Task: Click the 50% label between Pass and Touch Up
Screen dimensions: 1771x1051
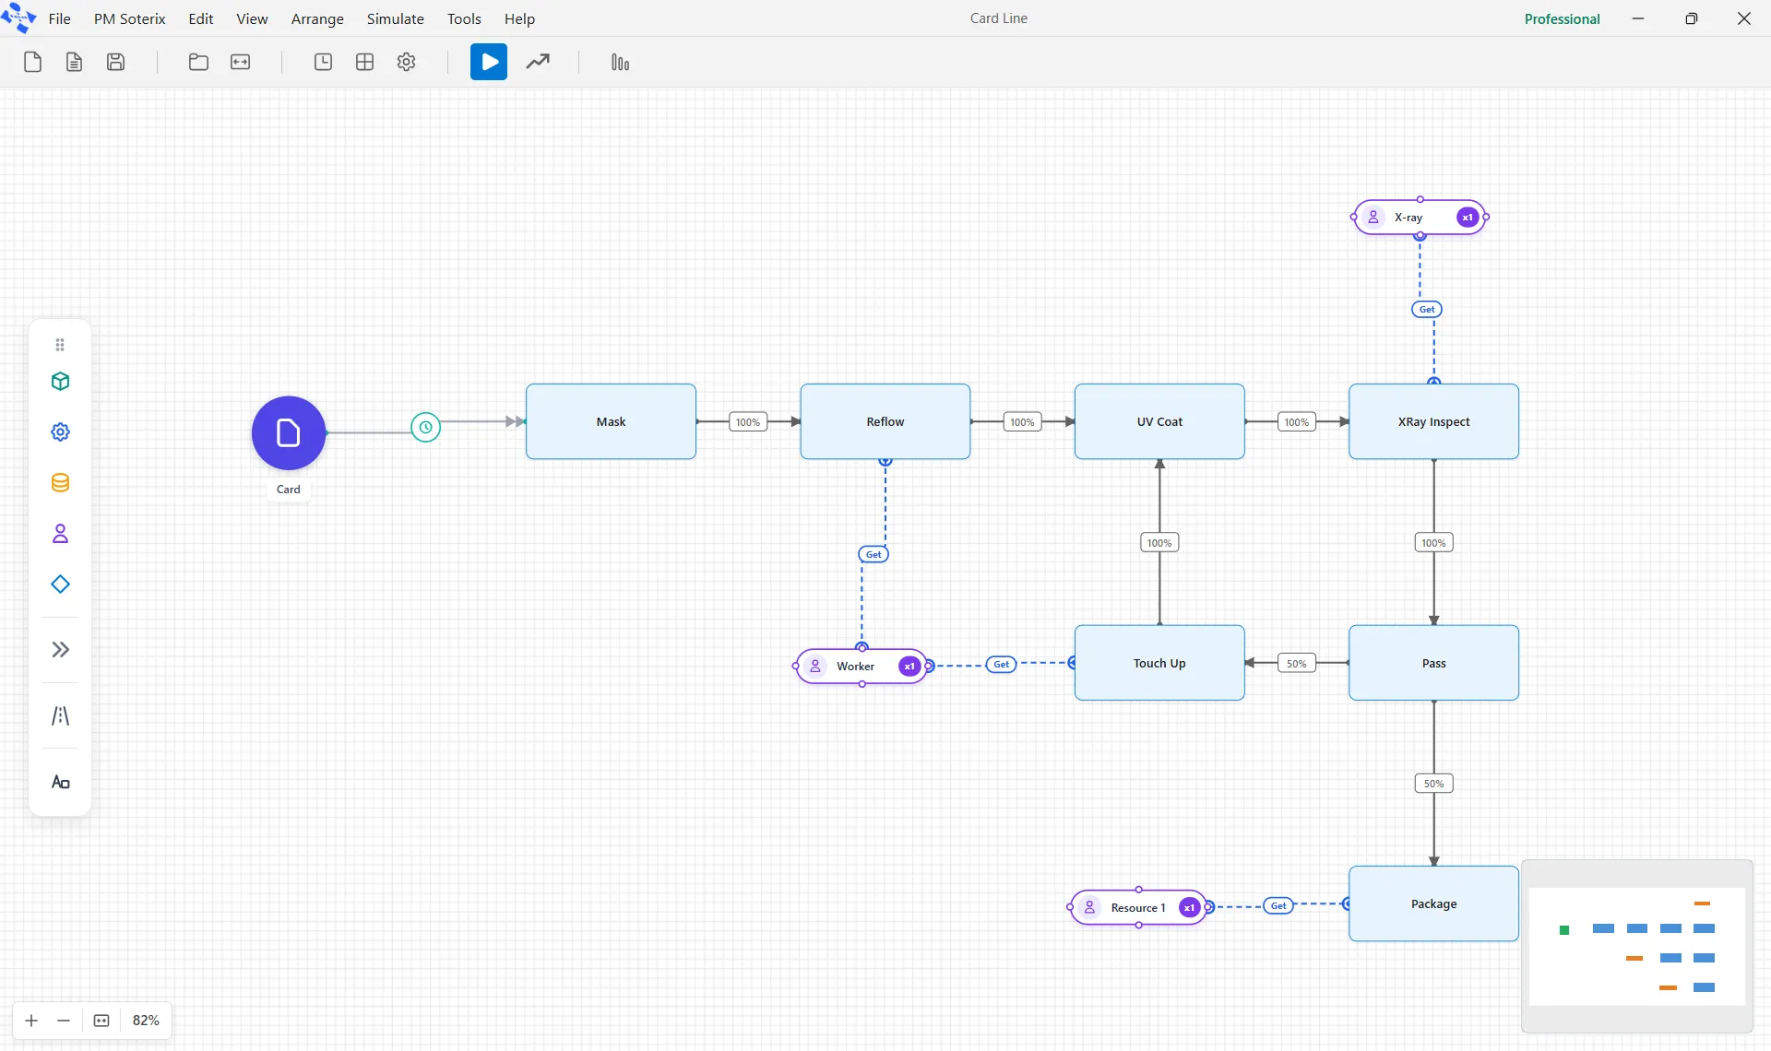Action: tap(1296, 664)
